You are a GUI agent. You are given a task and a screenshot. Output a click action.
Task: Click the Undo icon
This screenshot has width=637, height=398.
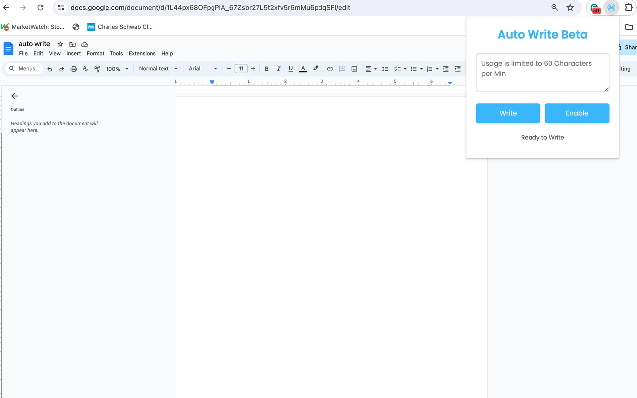click(x=50, y=68)
